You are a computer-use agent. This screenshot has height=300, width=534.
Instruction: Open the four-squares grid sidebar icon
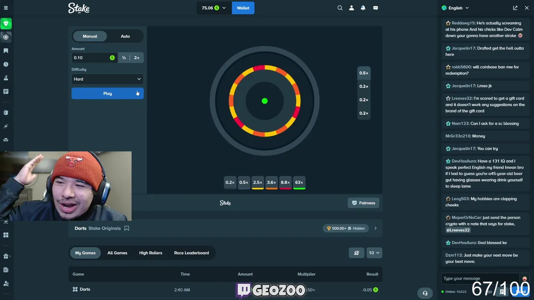(6, 235)
